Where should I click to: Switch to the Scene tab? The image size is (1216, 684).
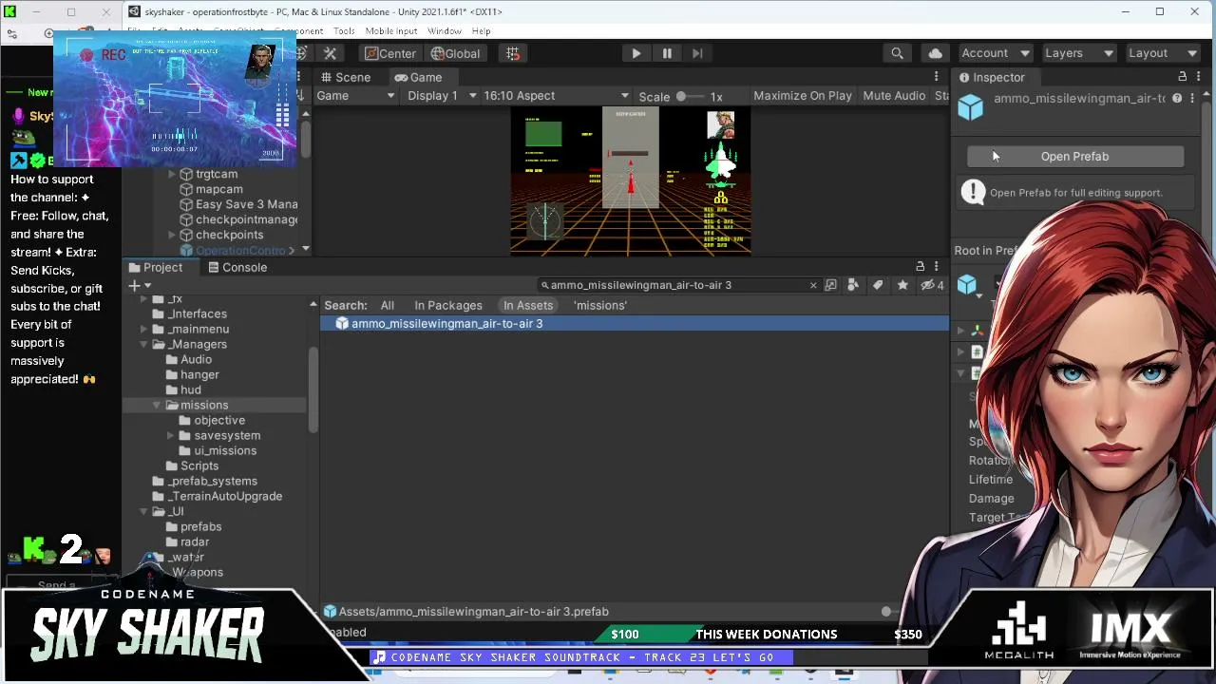pos(345,77)
